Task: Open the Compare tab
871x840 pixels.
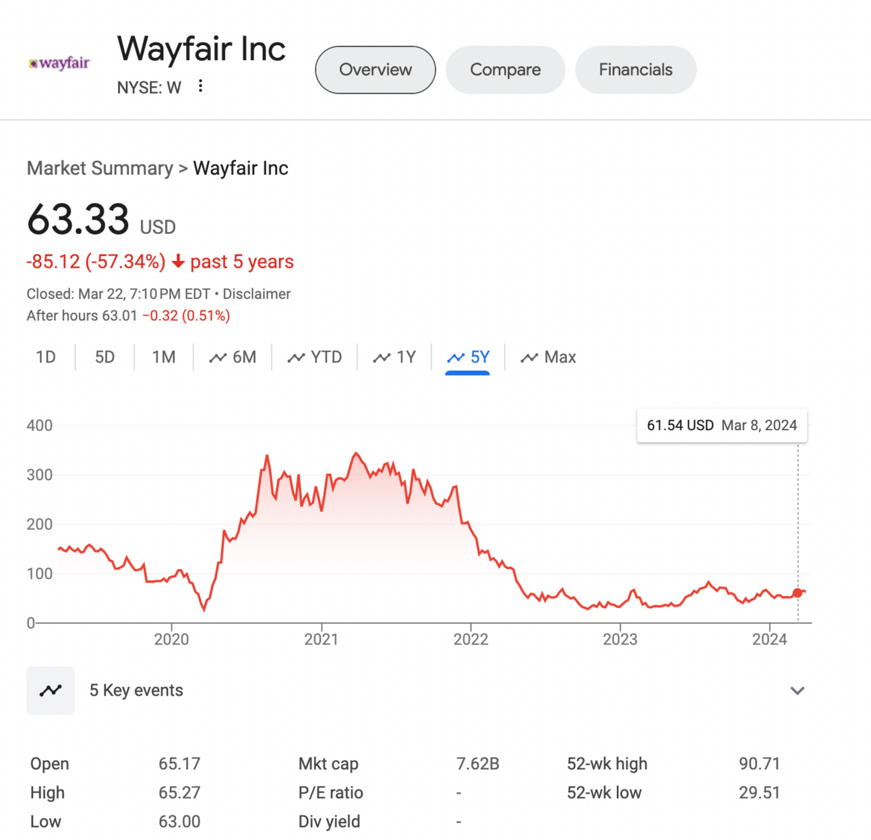Action: (505, 70)
